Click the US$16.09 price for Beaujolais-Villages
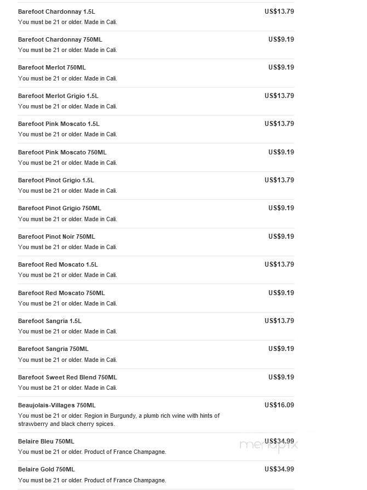 tap(279, 405)
